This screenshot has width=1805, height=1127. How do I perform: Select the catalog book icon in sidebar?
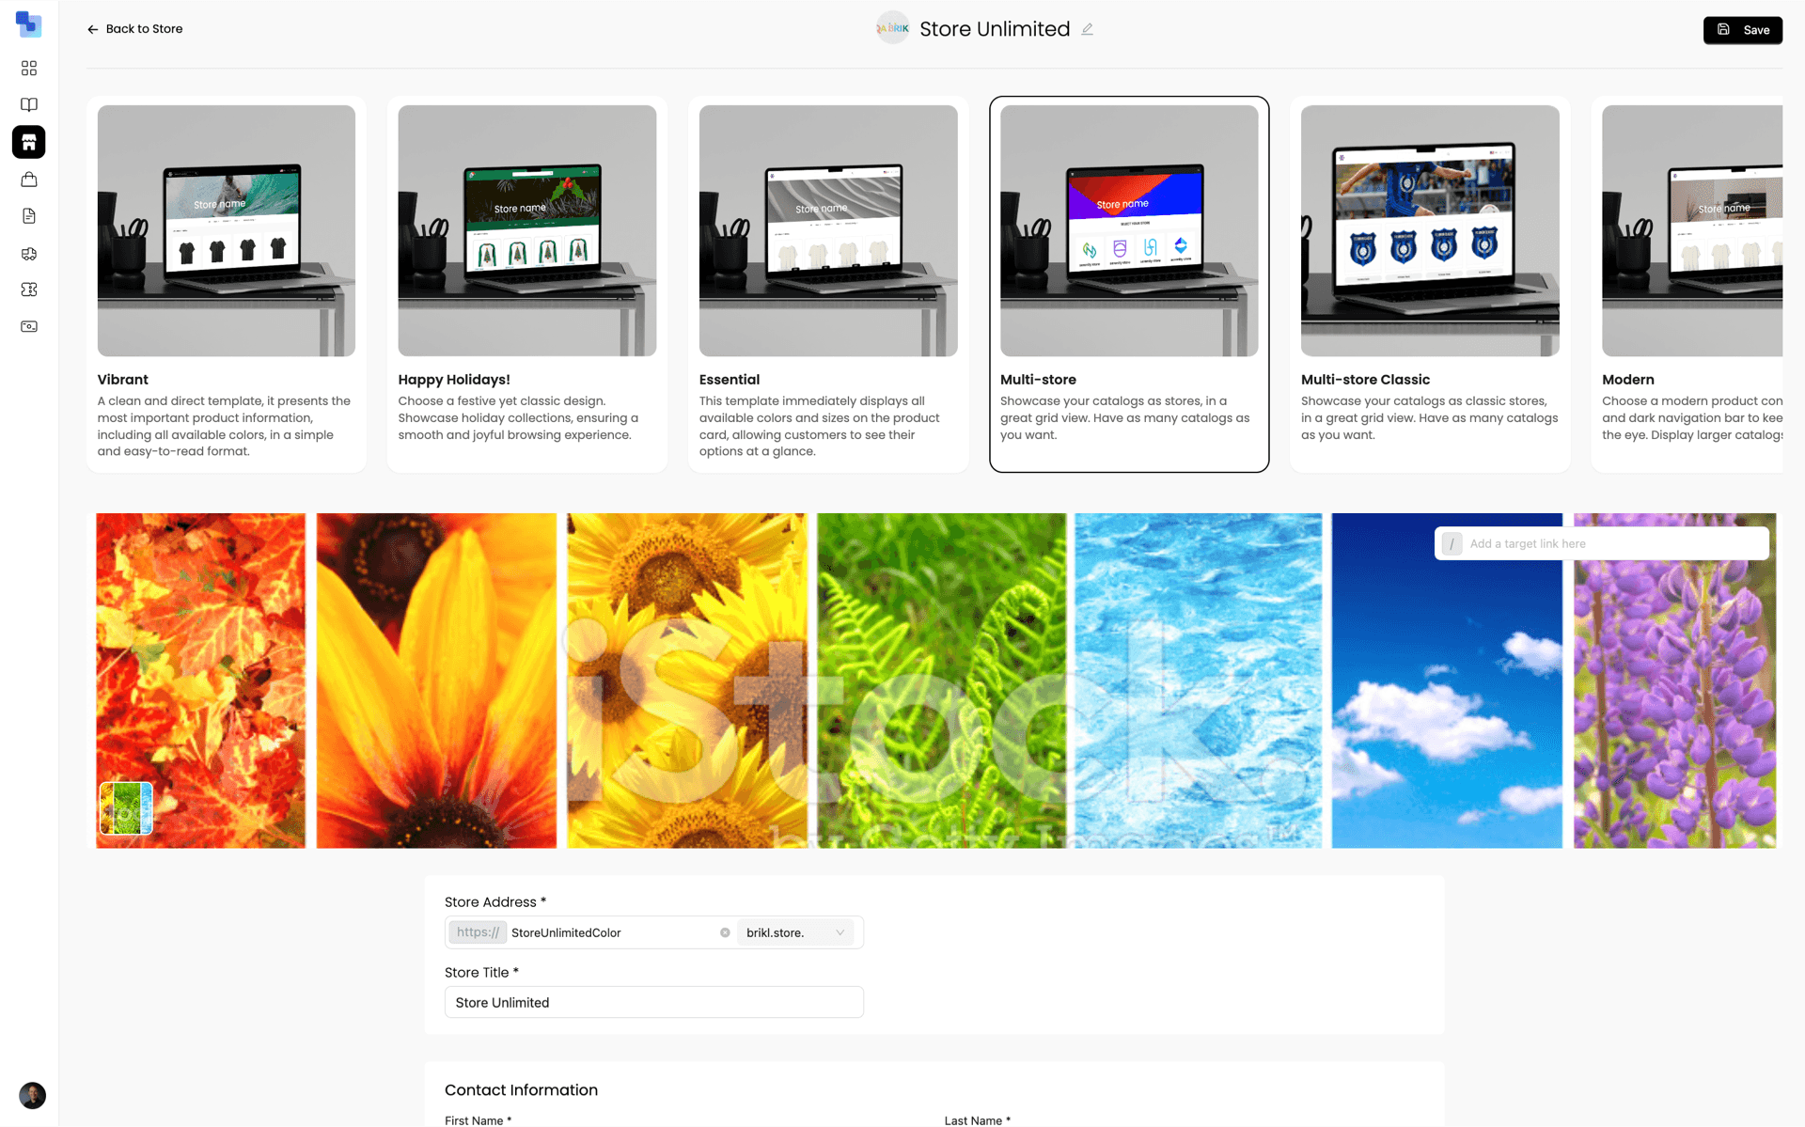(x=28, y=104)
